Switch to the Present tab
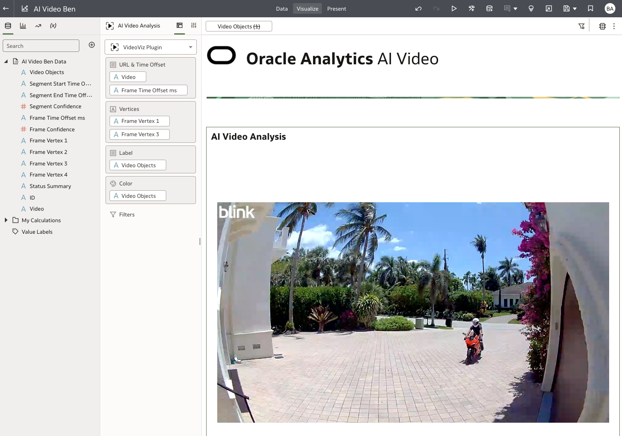This screenshot has width=622, height=436. pyautogui.click(x=336, y=9)
